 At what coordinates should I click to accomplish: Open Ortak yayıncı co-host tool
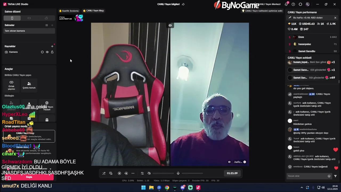click(x=11, y=85)
